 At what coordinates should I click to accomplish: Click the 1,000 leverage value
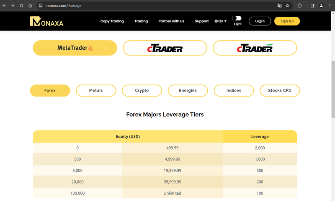pyautogui.click(x=260, y=159)
